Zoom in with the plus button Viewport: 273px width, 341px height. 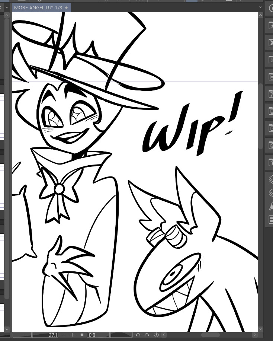click(73, 335)
